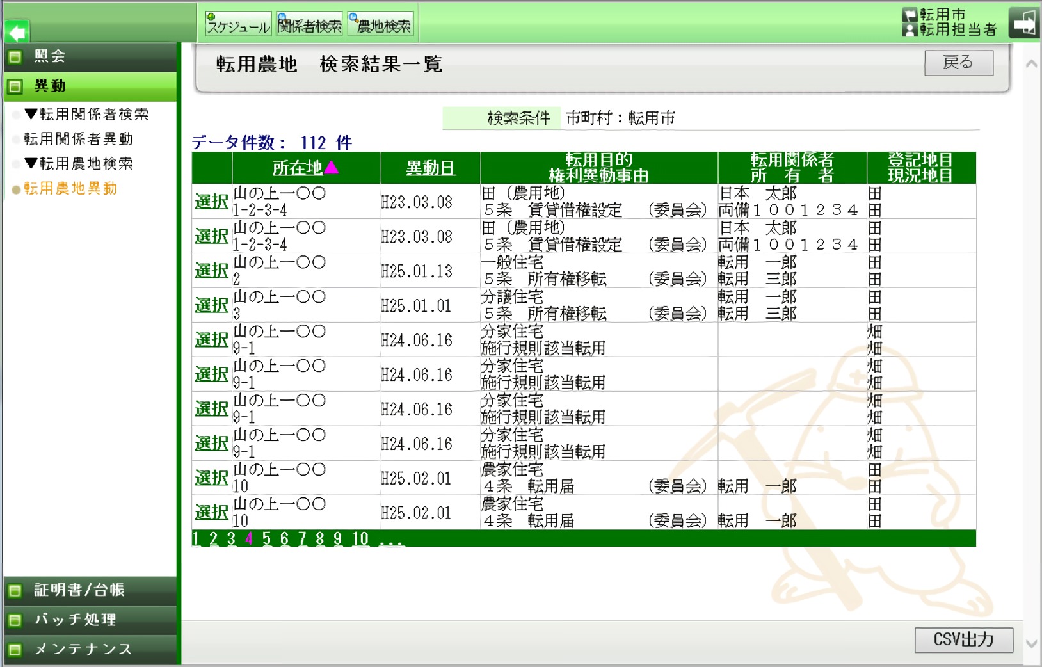The image size is (1042, 667).
Task: Click the scrollbar down arrow
Action: click(1031, 644)
